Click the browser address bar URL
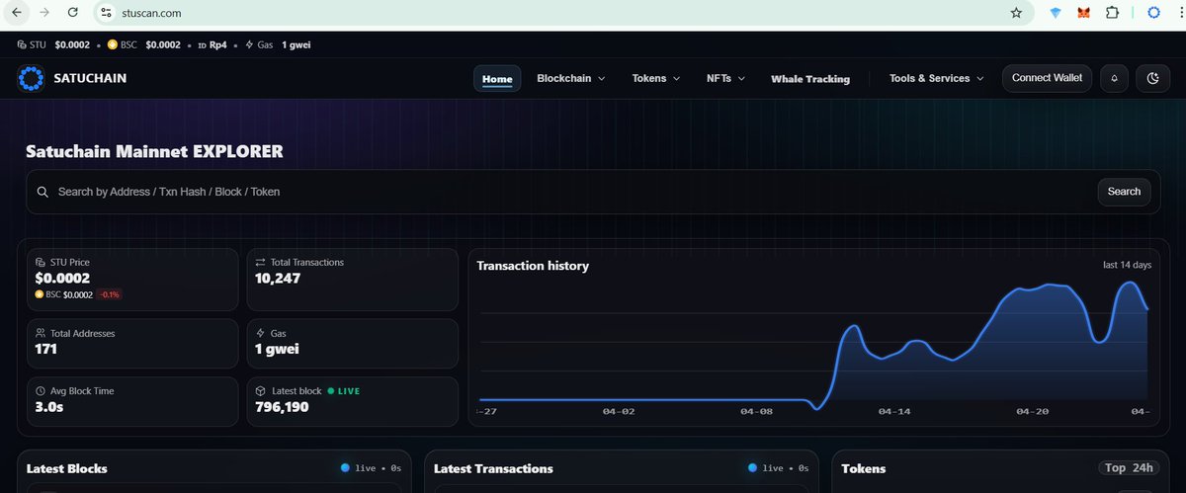The image size is (1186, 493). pos(151,14)
